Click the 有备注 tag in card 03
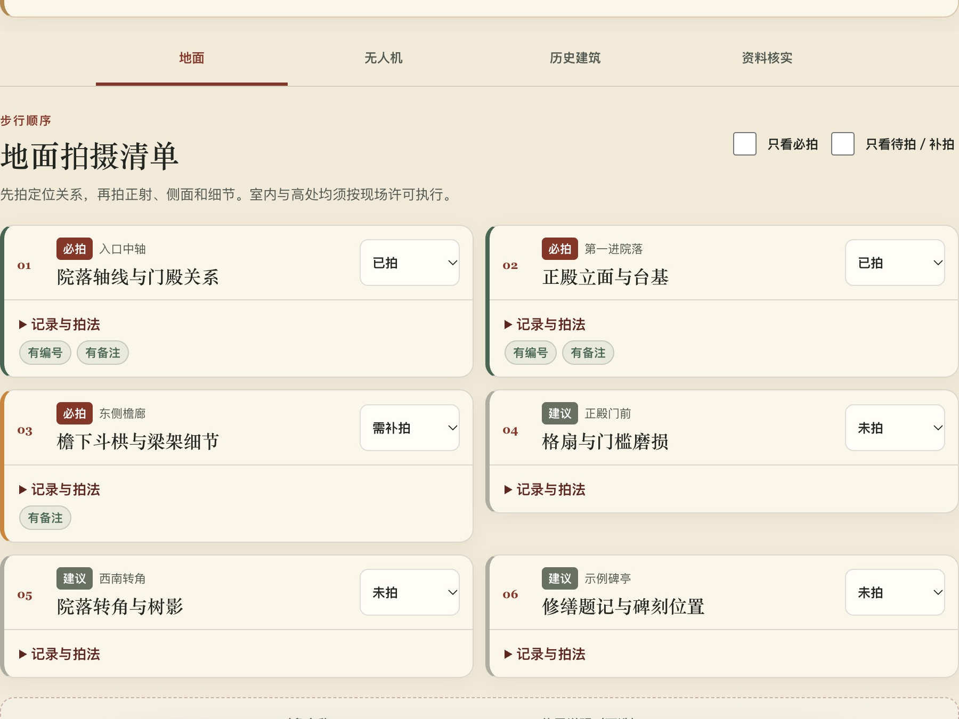This screenshot has width=959, height=719. pyautogui.click(x=45, y=518)
